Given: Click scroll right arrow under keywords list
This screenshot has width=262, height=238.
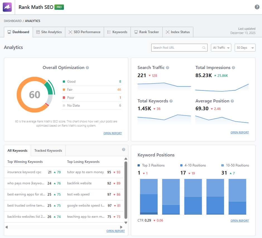Looking at the screenshot, I should 121,227.
